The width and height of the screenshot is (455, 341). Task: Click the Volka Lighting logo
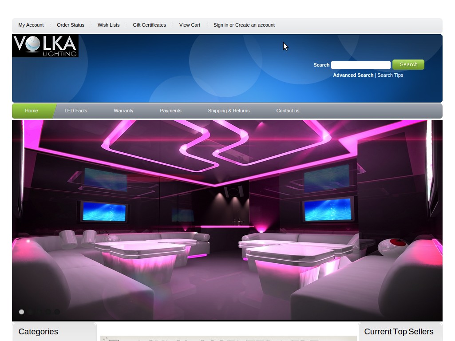[45, 46]
